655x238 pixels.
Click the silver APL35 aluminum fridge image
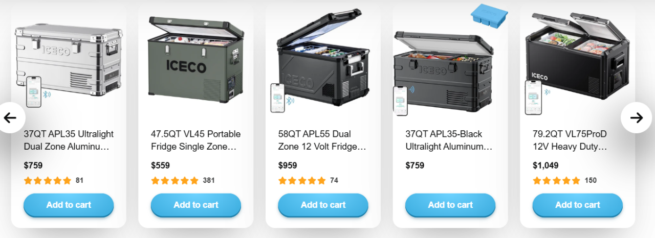pos(68,59)
